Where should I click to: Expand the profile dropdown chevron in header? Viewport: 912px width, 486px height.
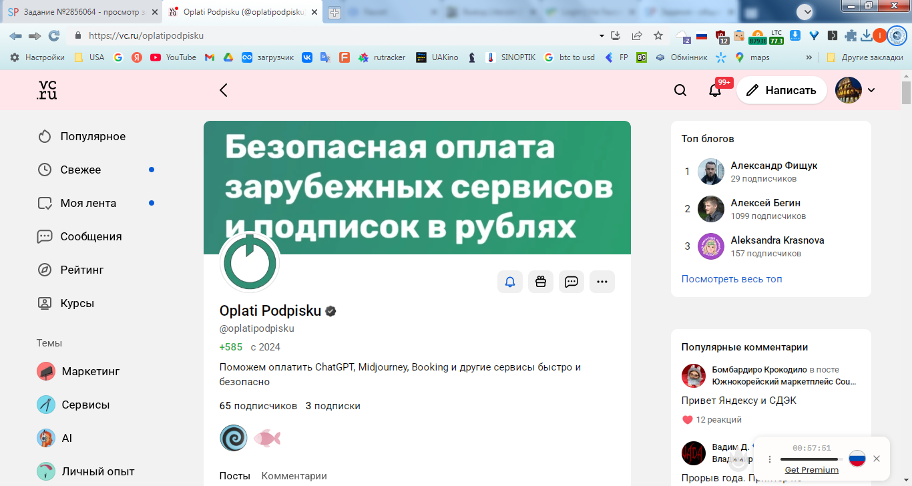[x=871, y=90]
